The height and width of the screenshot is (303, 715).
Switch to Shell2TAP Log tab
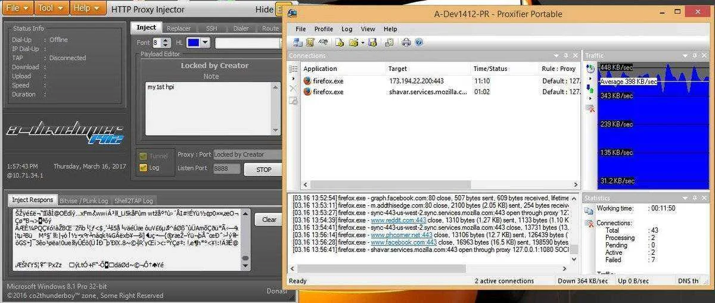[x=134, y=201]
